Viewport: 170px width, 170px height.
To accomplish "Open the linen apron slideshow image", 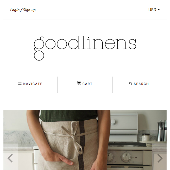I will [85, 140].
